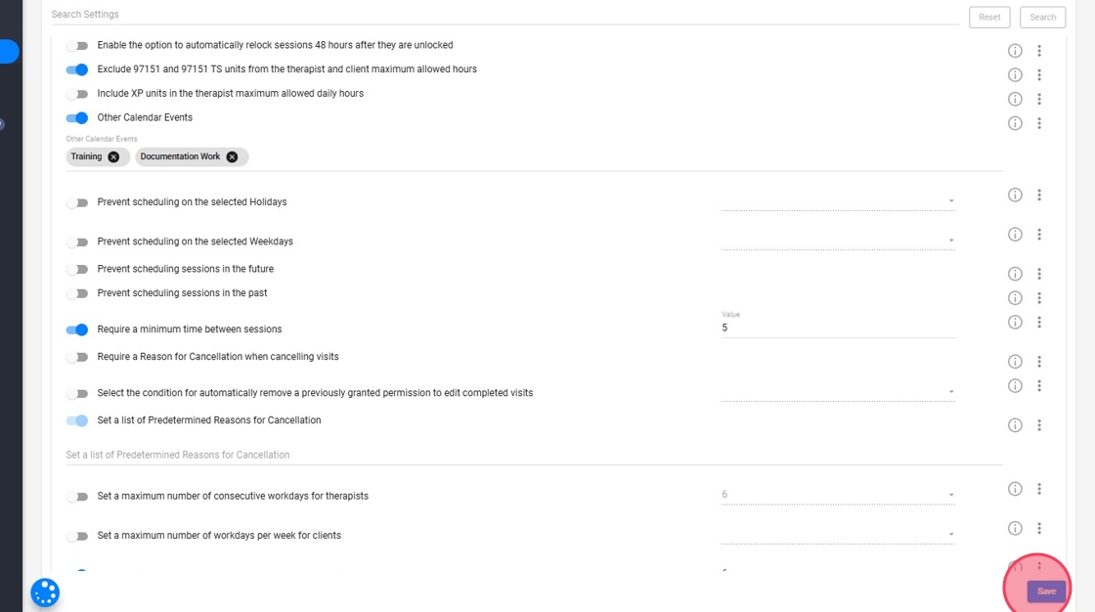
Task: Show info for Require a minimum time between sessions
Action: pos(1015,323)
